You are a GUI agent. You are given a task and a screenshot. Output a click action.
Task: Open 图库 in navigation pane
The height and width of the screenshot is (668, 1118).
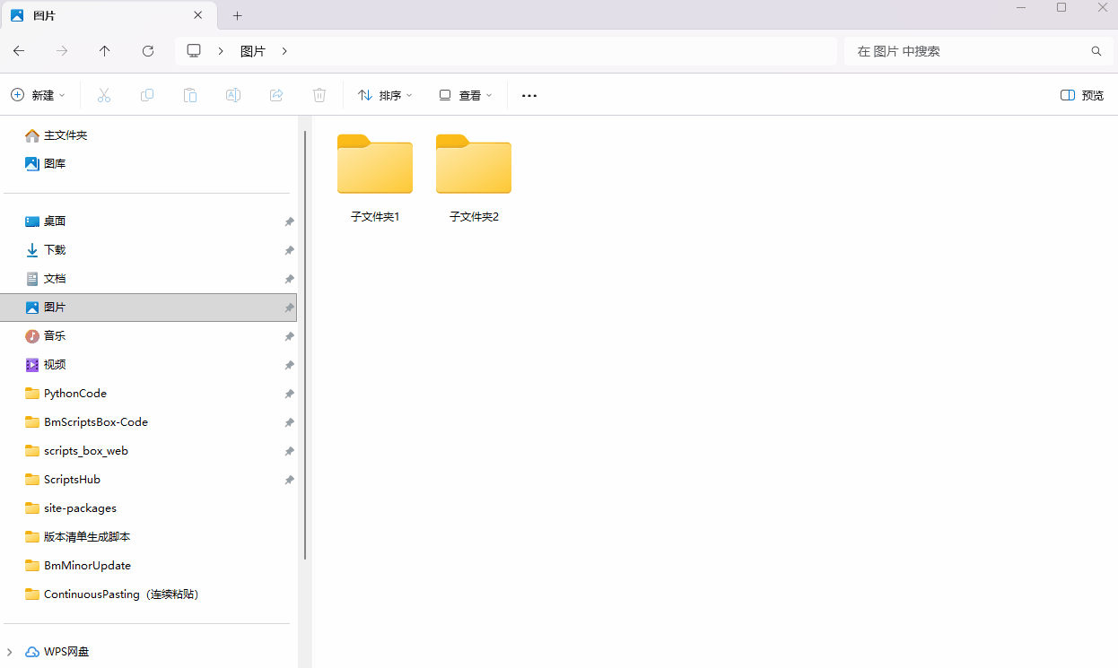(55, 164)
